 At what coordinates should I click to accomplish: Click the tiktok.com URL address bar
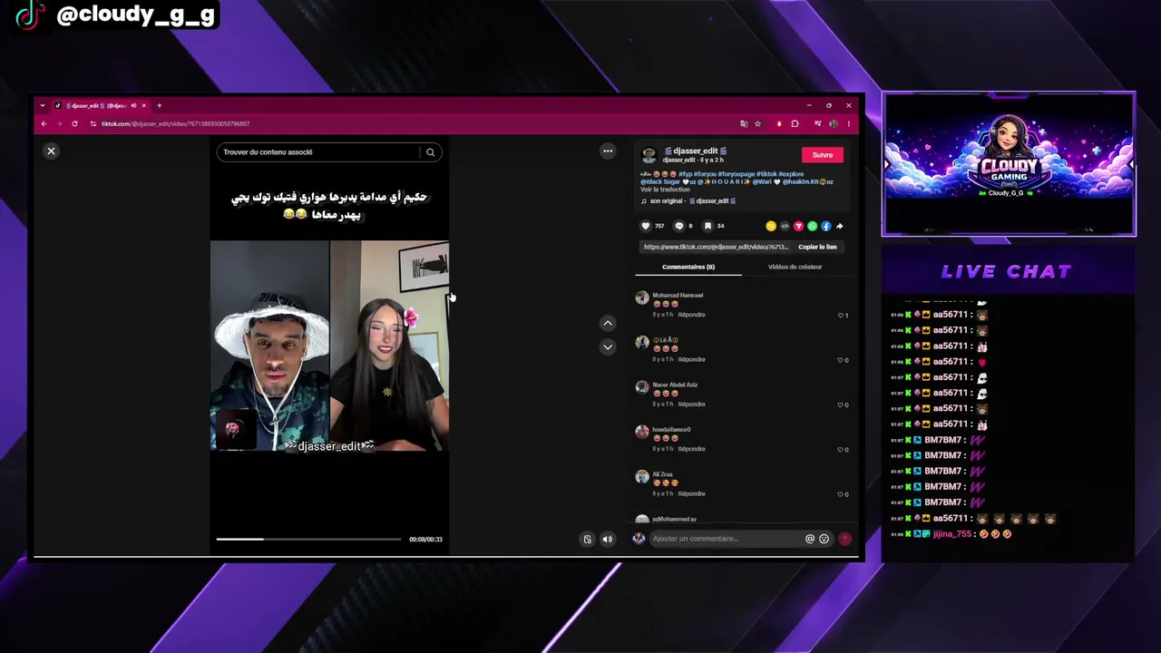click(175, 123)
